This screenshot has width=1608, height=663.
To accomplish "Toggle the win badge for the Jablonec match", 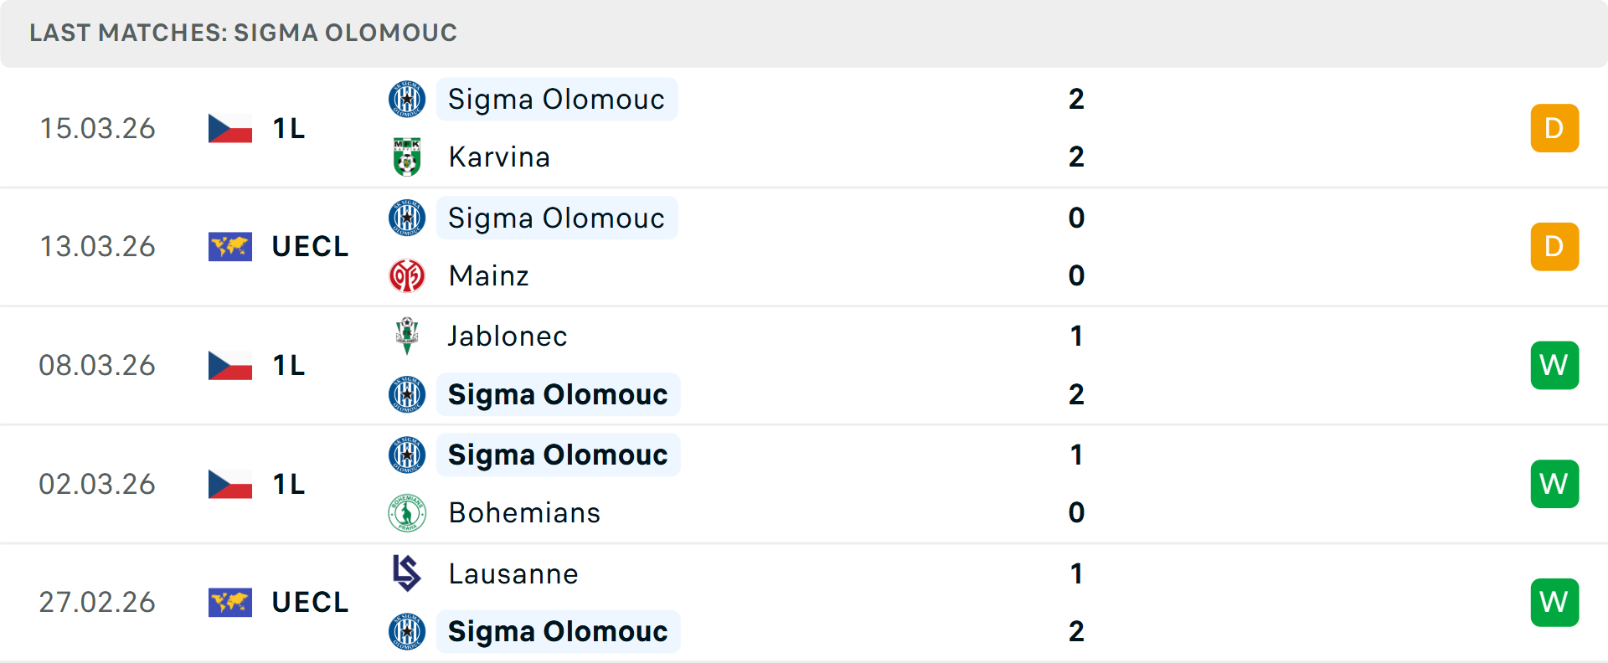I will point(1554,365).
